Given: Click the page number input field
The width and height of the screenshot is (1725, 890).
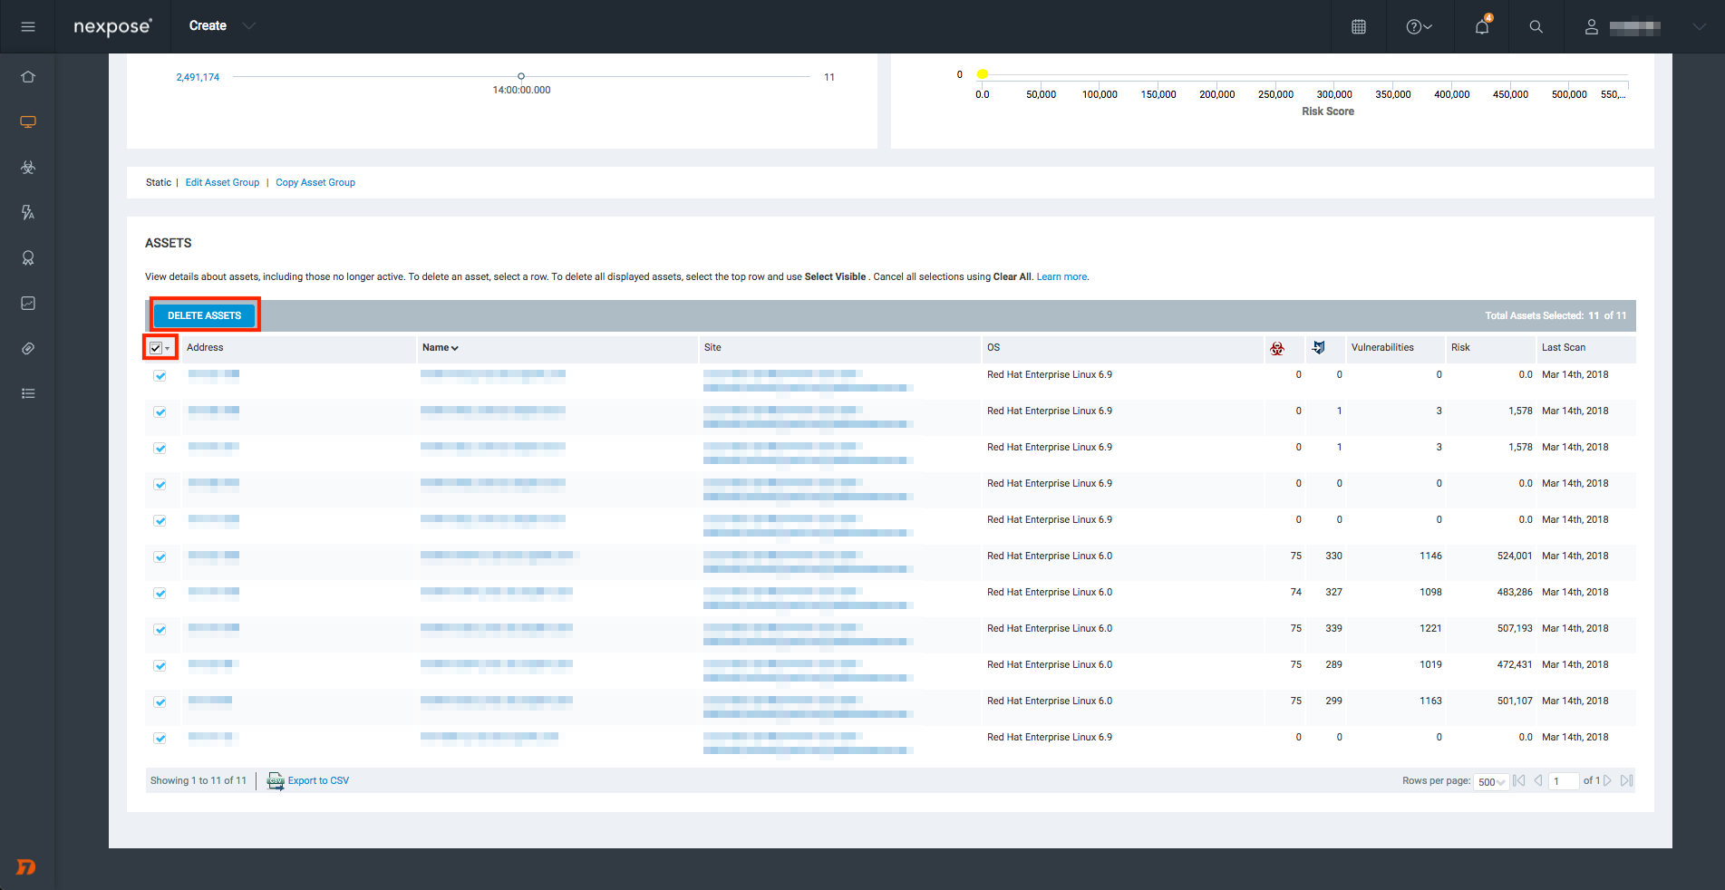Looking at the screenshot, I should tap(1564, 781).
